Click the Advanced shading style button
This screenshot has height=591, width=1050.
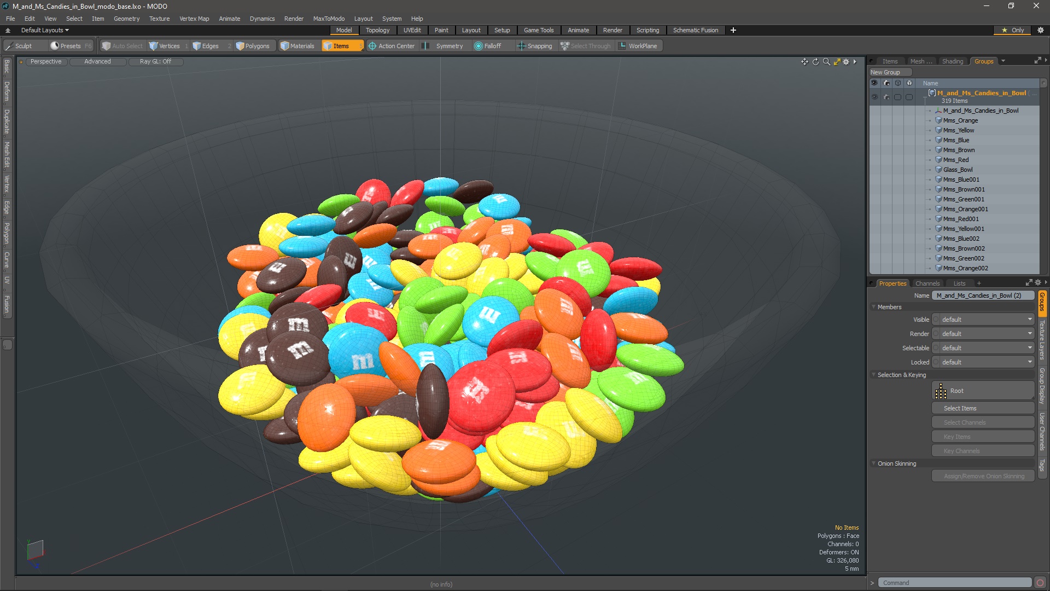(97, 61)
